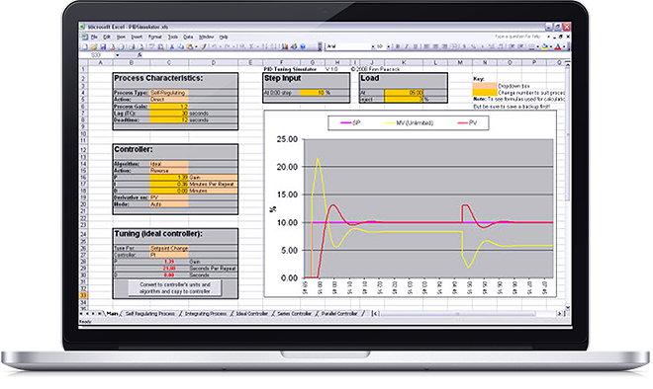653x389 pixels.
Task: Click the Save icon in the toolbar
Action: (x=103, y=46)
